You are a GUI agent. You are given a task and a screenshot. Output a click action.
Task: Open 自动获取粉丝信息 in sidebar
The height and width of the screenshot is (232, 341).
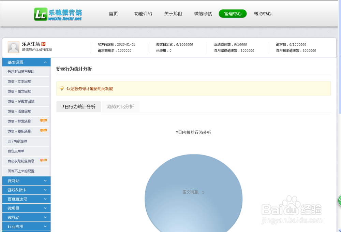point(26,161)
